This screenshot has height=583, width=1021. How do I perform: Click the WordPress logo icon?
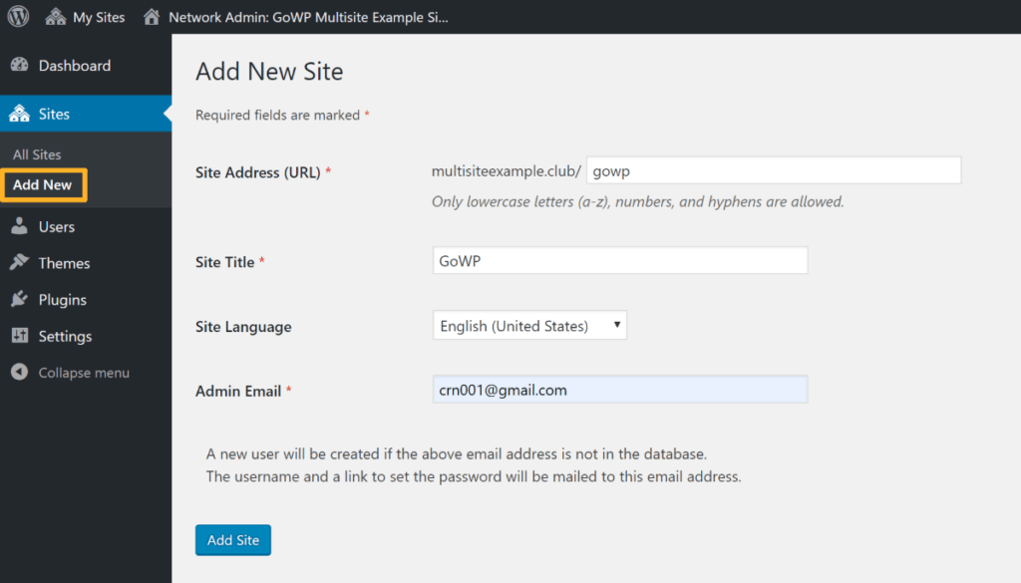pyautogui.click(x=18, y=16)
